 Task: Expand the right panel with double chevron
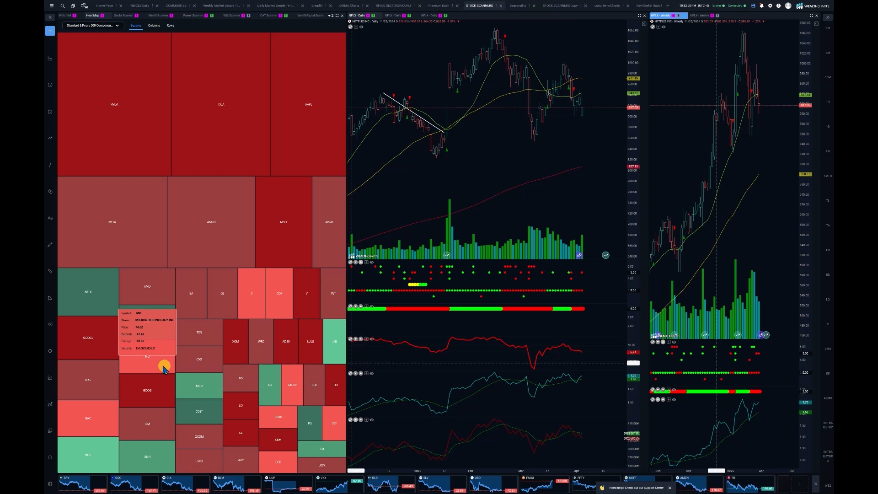pos(828,17)
